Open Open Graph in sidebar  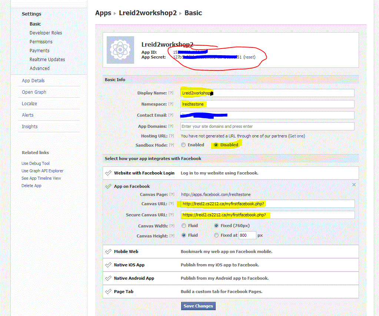pyautogui.click(x=34, y=92)
